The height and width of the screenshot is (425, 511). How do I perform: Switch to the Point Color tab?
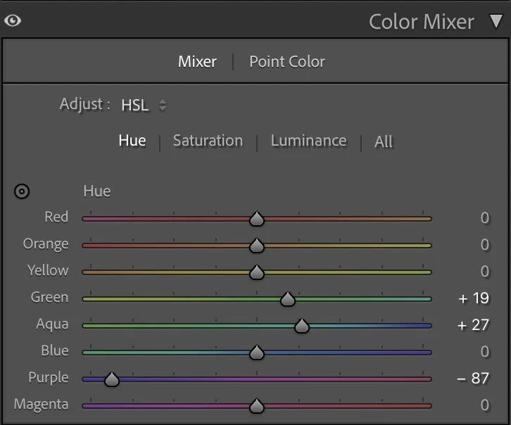pyautogui.click(x=287, y=61)
